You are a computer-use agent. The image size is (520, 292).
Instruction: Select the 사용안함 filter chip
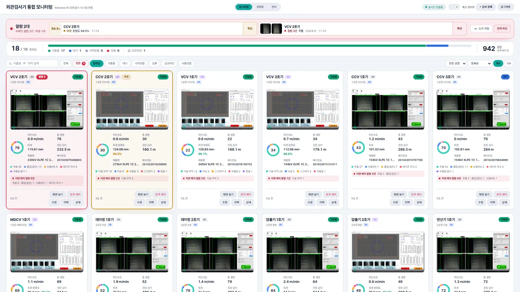(x=186, y=63)
